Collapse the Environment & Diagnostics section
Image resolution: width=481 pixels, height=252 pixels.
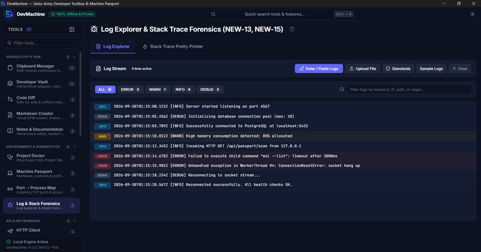point(75,147)
